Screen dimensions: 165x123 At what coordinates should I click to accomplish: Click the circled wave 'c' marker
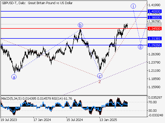tap(100, 76)
